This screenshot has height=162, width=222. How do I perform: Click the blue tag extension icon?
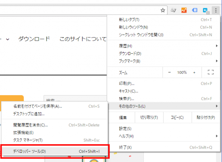[x=195, y=10]
